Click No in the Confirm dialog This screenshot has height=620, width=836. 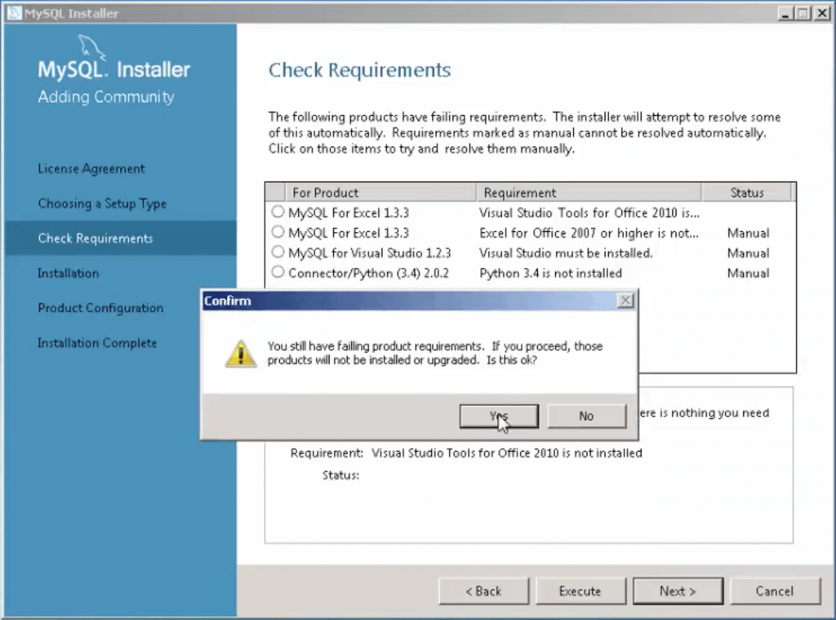[586, 416]
